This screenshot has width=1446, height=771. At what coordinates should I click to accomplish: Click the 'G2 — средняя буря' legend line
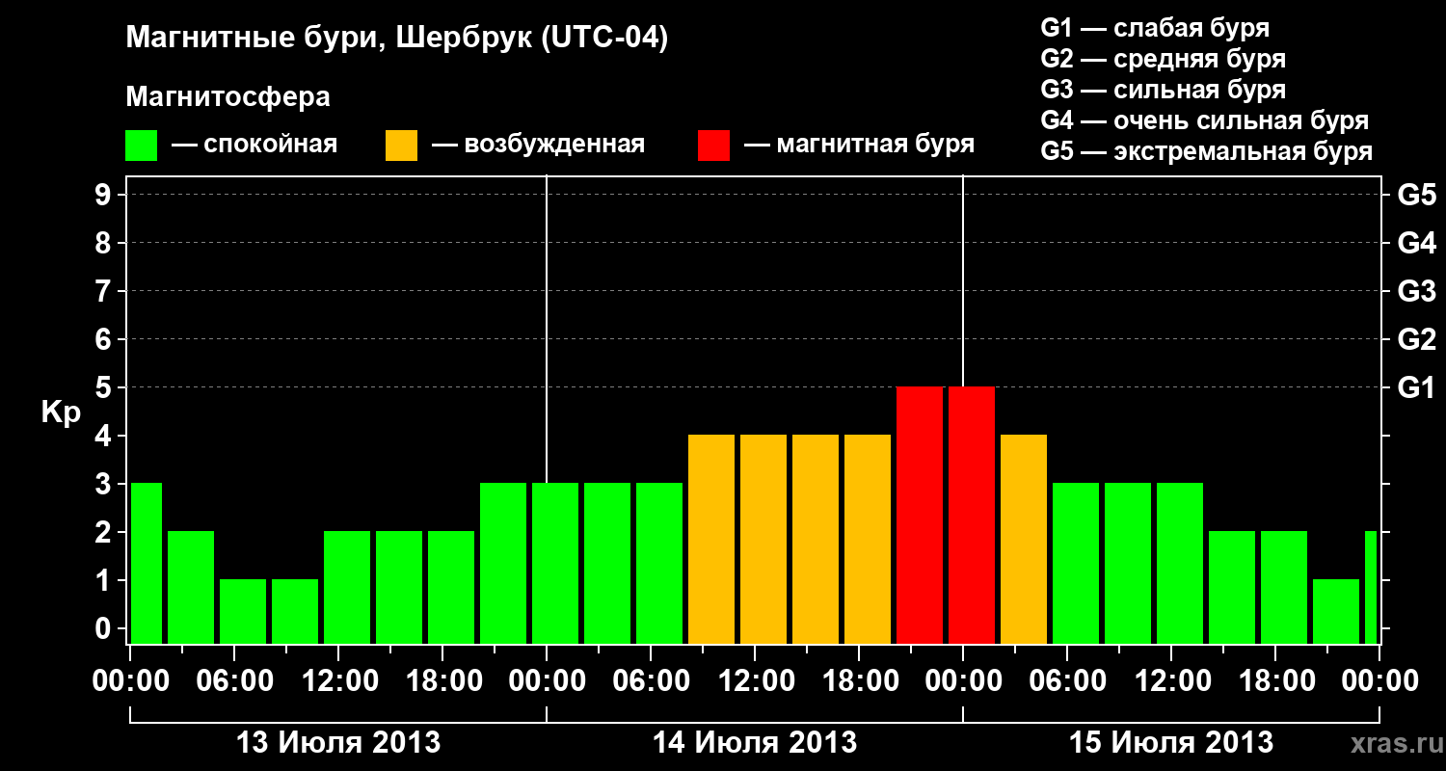pyautogui.click(x=1163, y=59)
